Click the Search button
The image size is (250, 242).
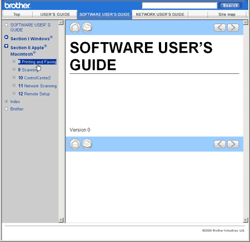pos(231,6)
